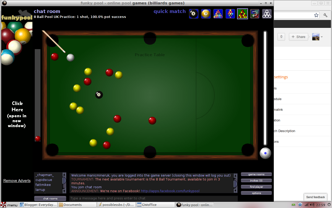The width and height of the screenshot is (332, 208).
Task: Select user larrup in player list
Action: (x=40, y=190)
